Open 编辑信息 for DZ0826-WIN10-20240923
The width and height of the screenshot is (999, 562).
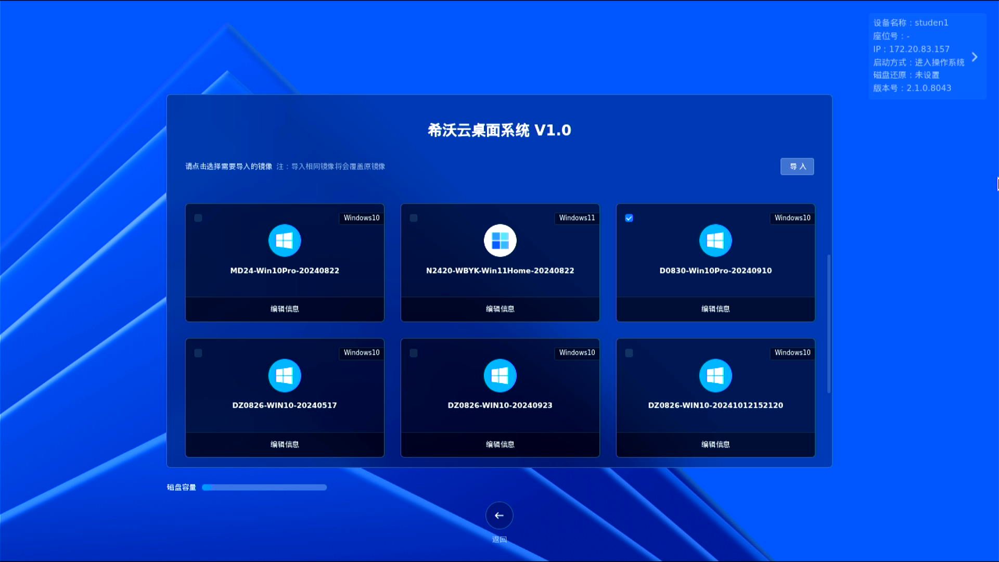[x=500, y=444]
